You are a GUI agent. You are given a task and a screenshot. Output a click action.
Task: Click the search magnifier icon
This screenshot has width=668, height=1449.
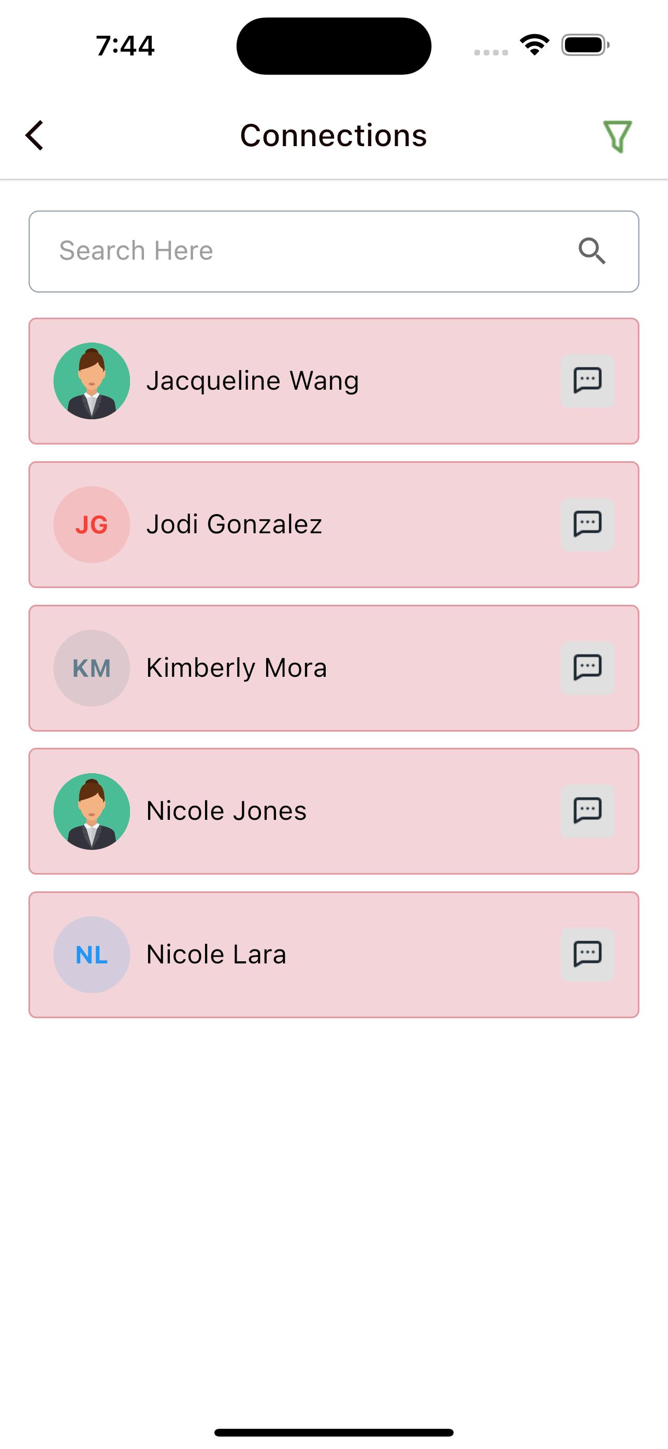591,251
